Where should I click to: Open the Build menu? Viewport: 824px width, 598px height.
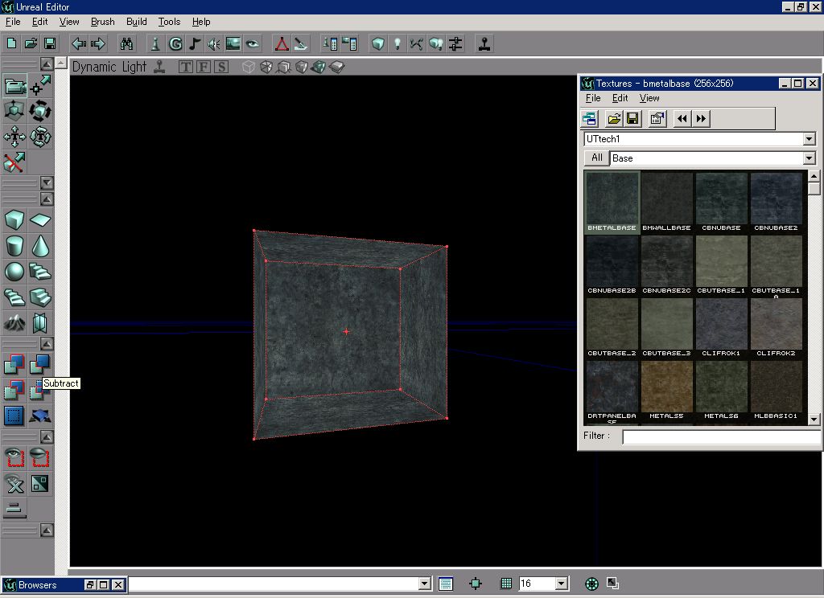[136, 22]
